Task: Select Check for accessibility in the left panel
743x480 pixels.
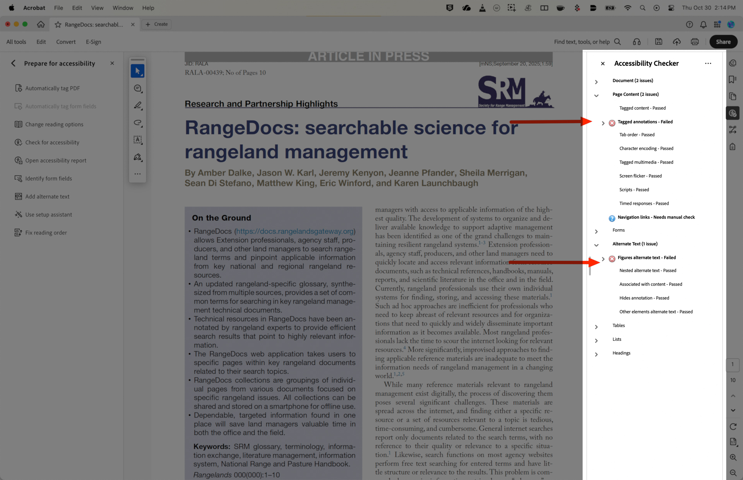Action: tap(51, 142)
